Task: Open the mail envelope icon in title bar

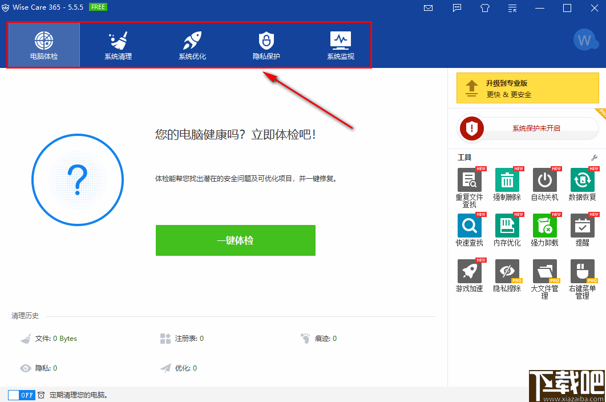Action: click(428, 8)
